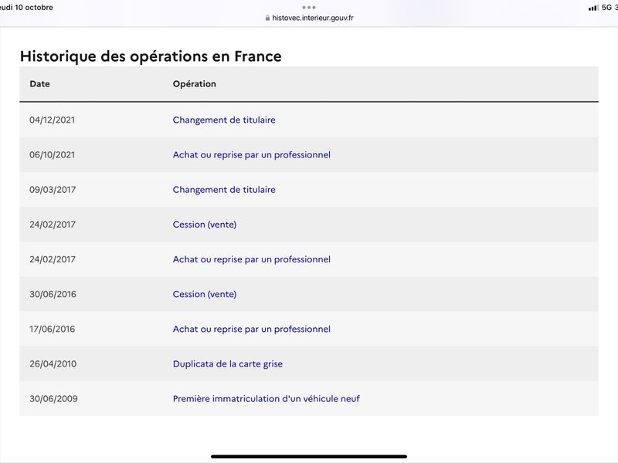The height and width of the screenshot is (463, 618).
Task: Click the histovec.interieur.gouv.fr address bar
Action: pos(310,18)
